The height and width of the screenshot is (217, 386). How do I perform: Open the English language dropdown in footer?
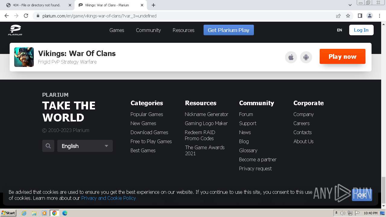(x=85, y=146)
